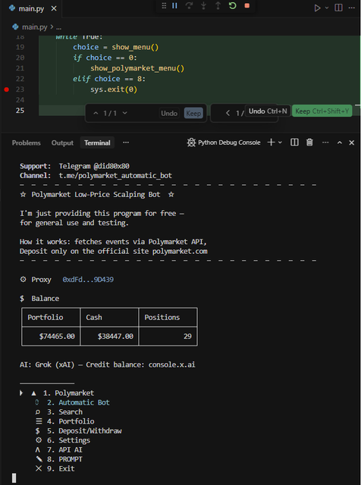The width and height of the screenshot is (361, 485).
Task: Select menu item 2. Automatic Bot
Action: [x=78, y=402]
